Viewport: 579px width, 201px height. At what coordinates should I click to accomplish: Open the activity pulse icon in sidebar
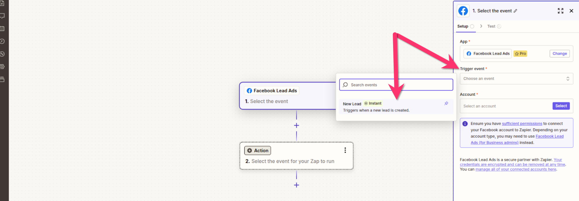coord(2,54)
